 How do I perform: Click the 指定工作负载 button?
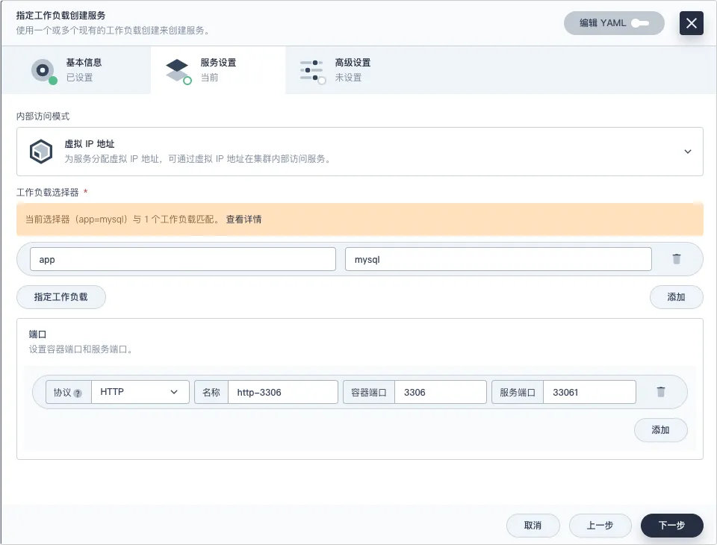(60, 297)
